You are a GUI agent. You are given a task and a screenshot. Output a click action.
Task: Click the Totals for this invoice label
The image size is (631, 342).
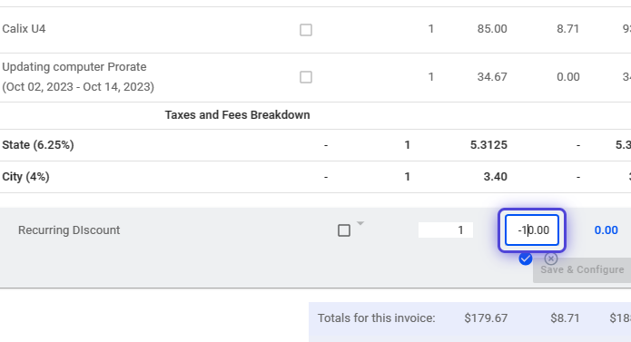(376, 318)
